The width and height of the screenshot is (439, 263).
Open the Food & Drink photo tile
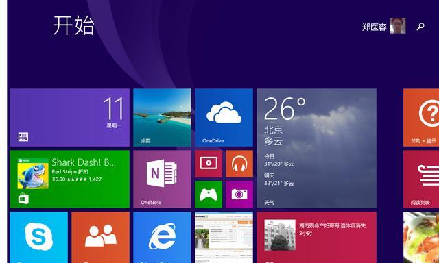(x=421, y=237)
